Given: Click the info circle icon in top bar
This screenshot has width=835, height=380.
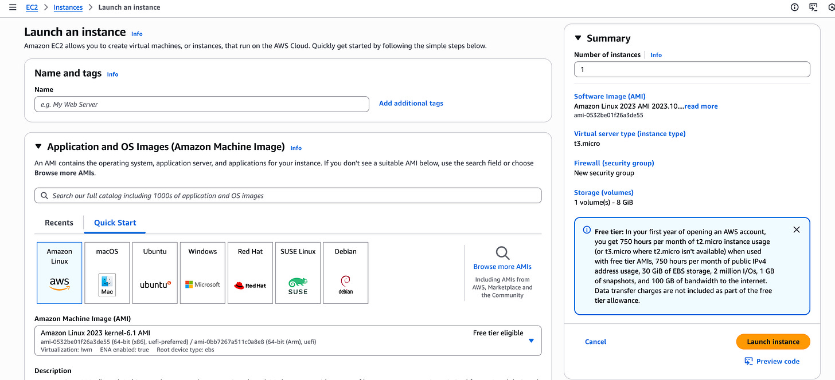Looking at the screenshot, I should (794, 7).
